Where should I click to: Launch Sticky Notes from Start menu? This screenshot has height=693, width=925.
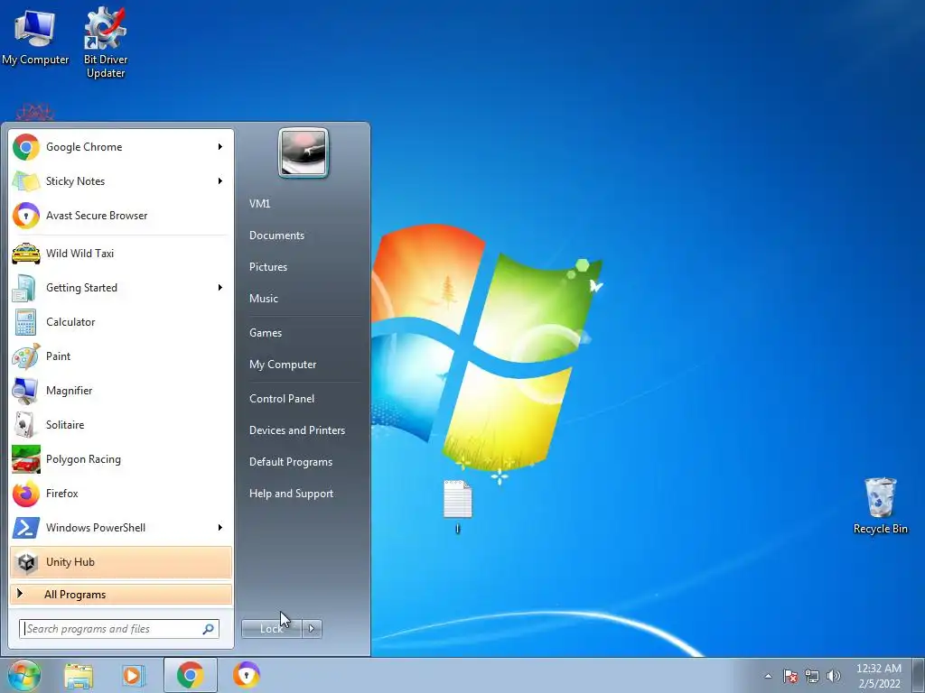(x=121, y=180)
